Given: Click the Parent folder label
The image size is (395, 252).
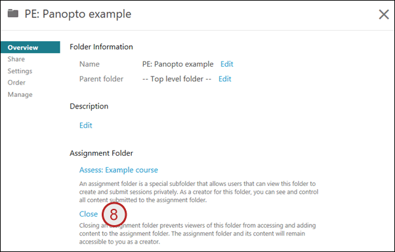Looking at the screenshot, I should click(101, 79).
